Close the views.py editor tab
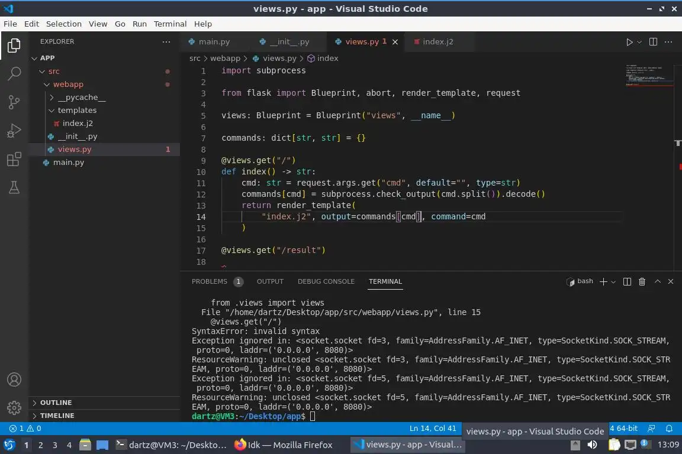This screenshot has width=682, height=454. pyautogui.click(x=395, y=42)
